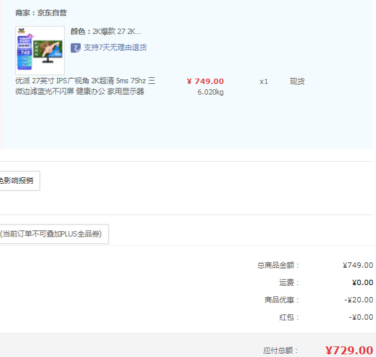
Task: Click the 当前订单不可叠加PLUS全品券 box
Action: pyautogui.click(x=54, y=234)
